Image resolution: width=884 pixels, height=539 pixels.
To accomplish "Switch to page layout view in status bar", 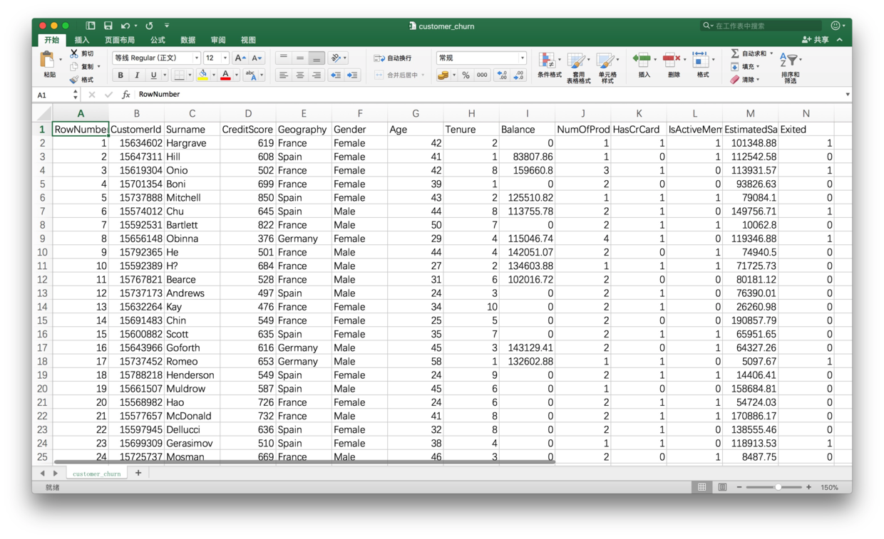I will click(722, 487).
